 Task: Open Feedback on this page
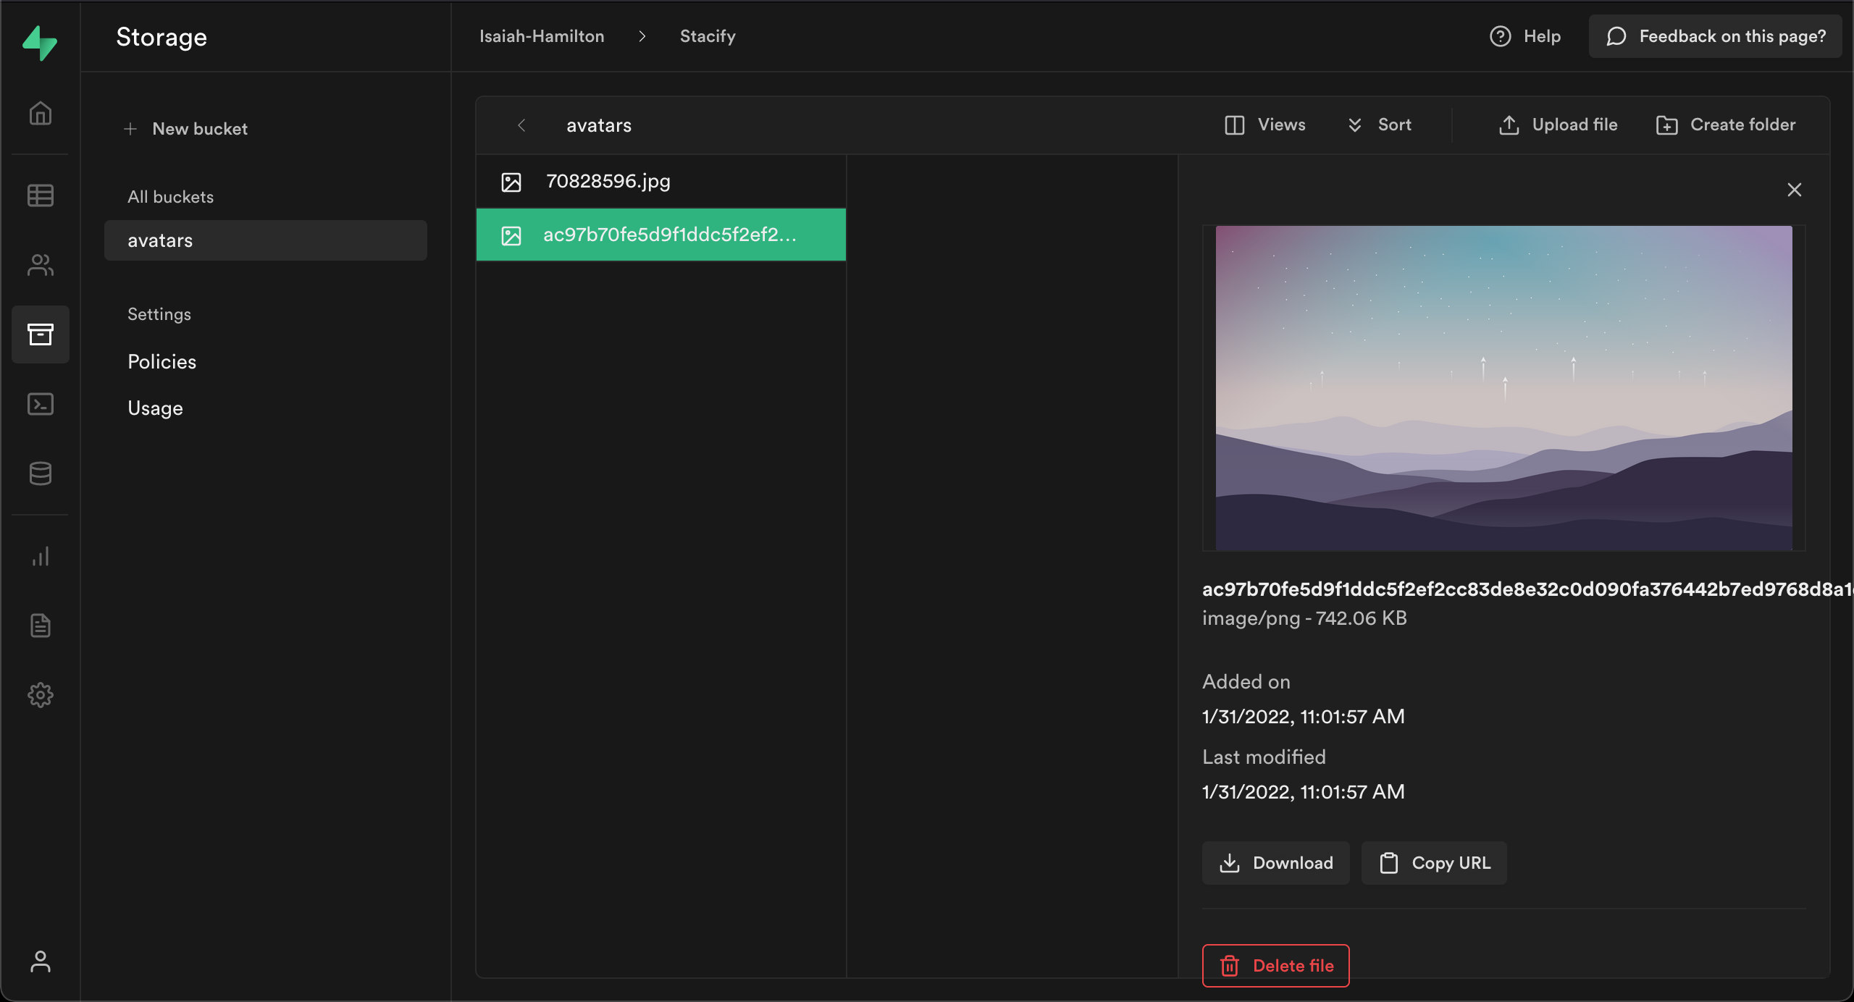pyautogui.click(x=1716, y=36)
